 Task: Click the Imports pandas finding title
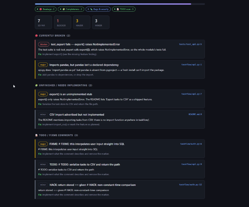(84, 65)
